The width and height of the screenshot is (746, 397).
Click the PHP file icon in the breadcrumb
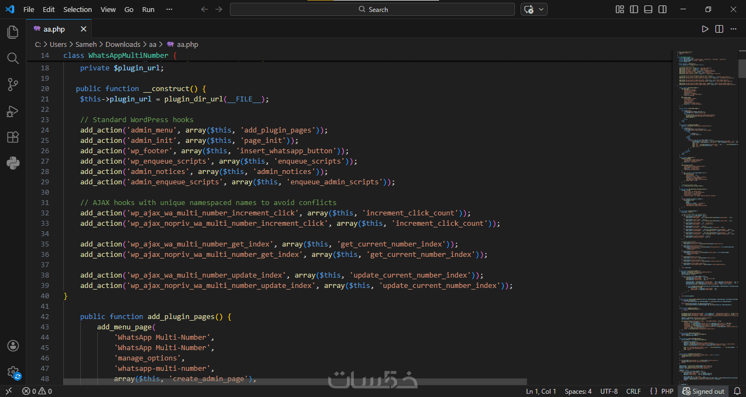170,44
